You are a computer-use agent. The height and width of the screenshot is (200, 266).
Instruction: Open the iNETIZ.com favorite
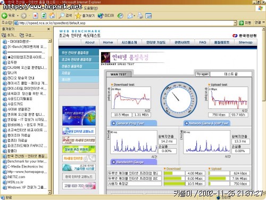tap(14, 177)
